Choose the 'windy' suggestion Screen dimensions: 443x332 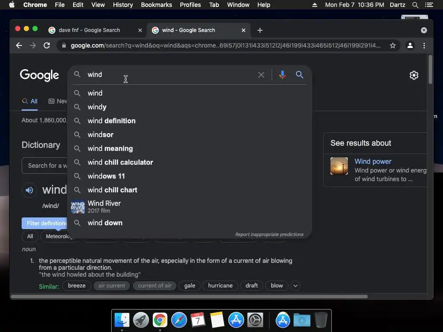(x=189, y=107)
